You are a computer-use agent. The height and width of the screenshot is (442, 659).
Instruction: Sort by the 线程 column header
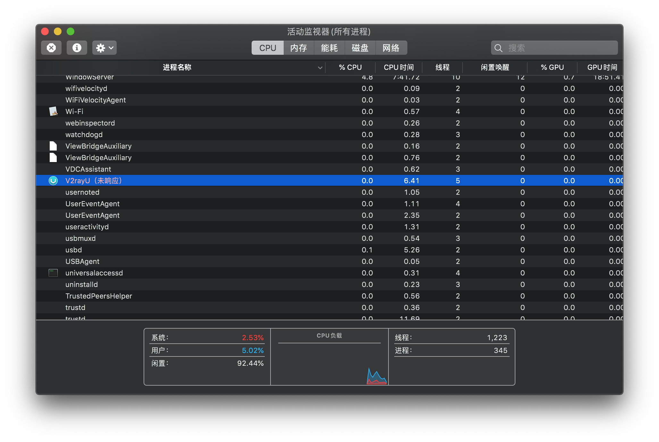[x=442, y=68]
